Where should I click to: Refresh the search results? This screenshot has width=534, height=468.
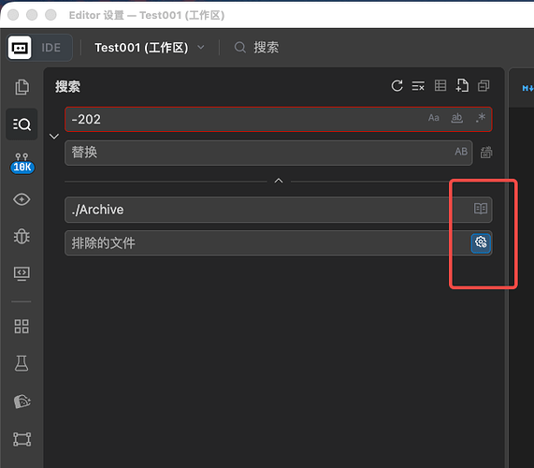(397, 85)
